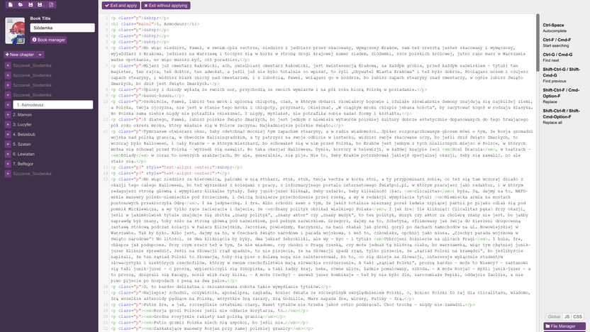Click the Book Title input field
590x332 pixels.
(62, 28)
